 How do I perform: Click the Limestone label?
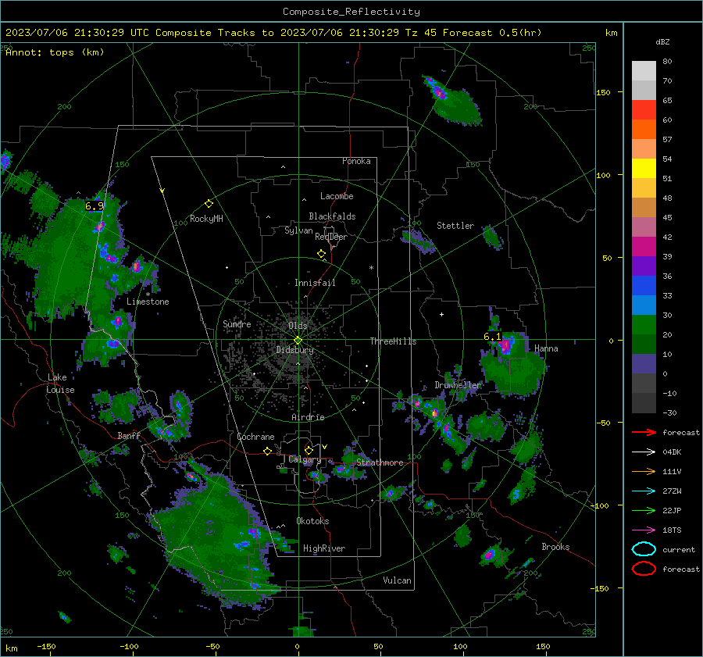coord(148,302)
